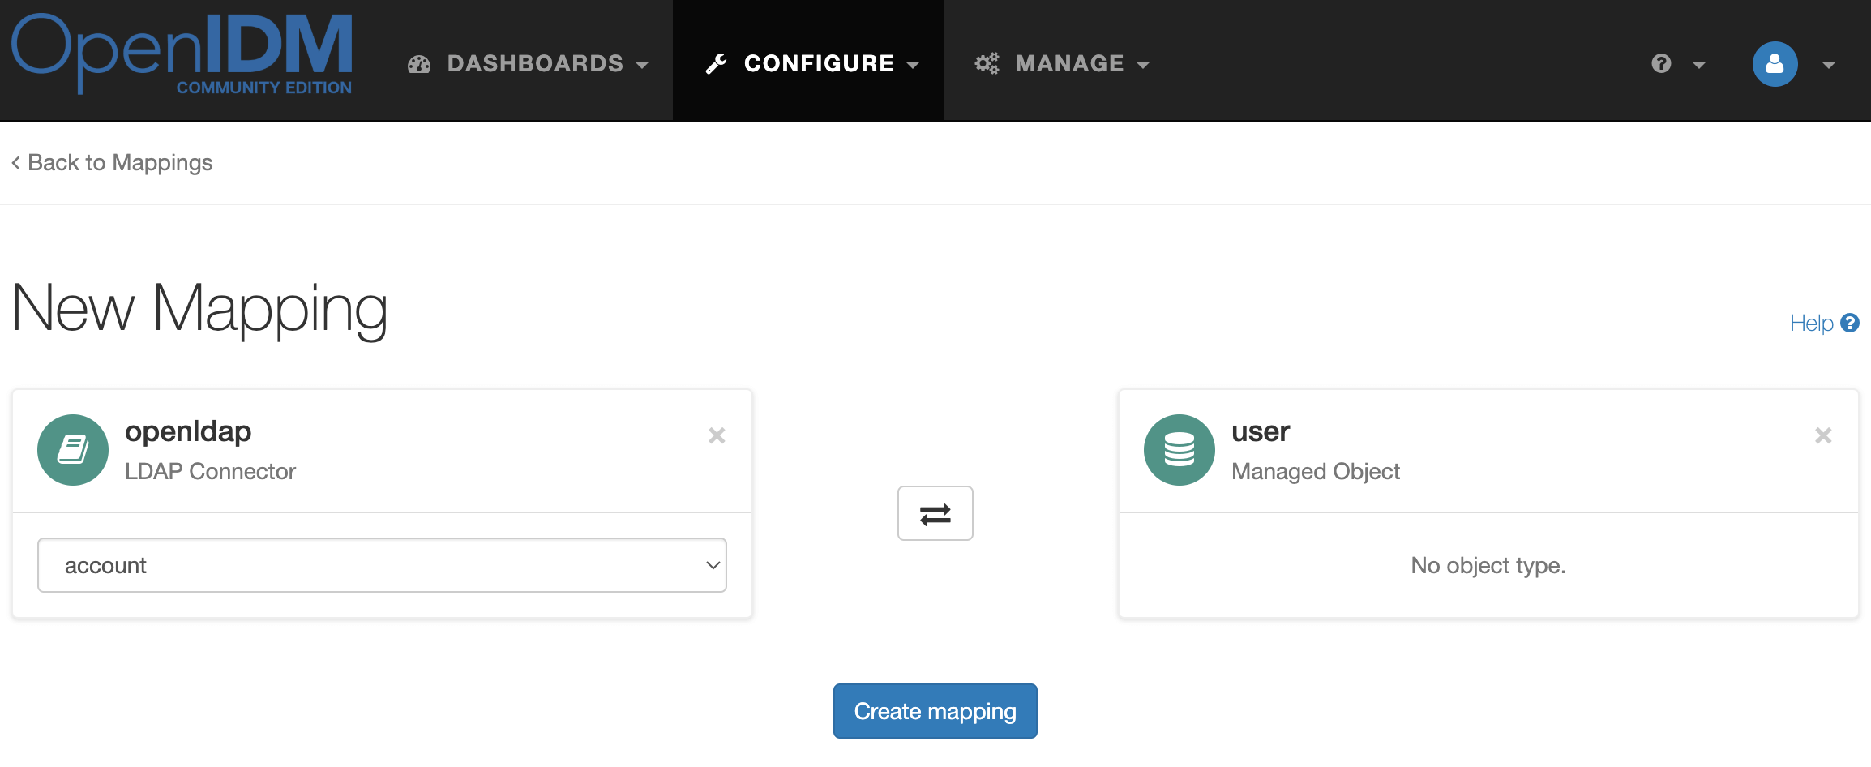Image resolution: width=1871 pixels, height=767 pixels.
Task: Go back to Mappings
Action: tap(112, 162)
